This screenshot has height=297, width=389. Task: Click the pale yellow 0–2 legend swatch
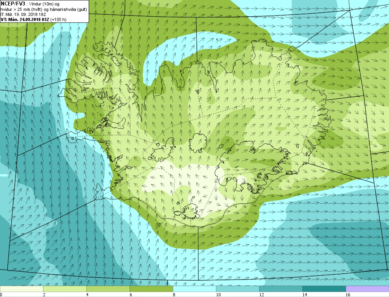tap(21, 289)
